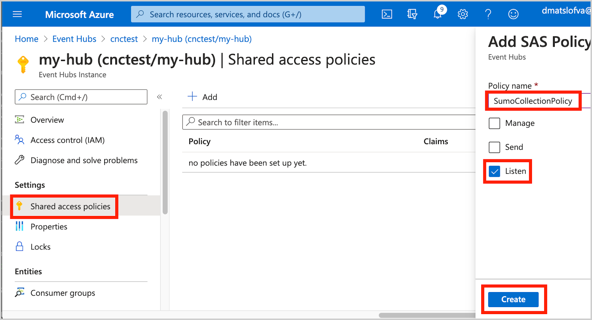
Task: Open the Cloud Shell icon
Action: point(387,14)
